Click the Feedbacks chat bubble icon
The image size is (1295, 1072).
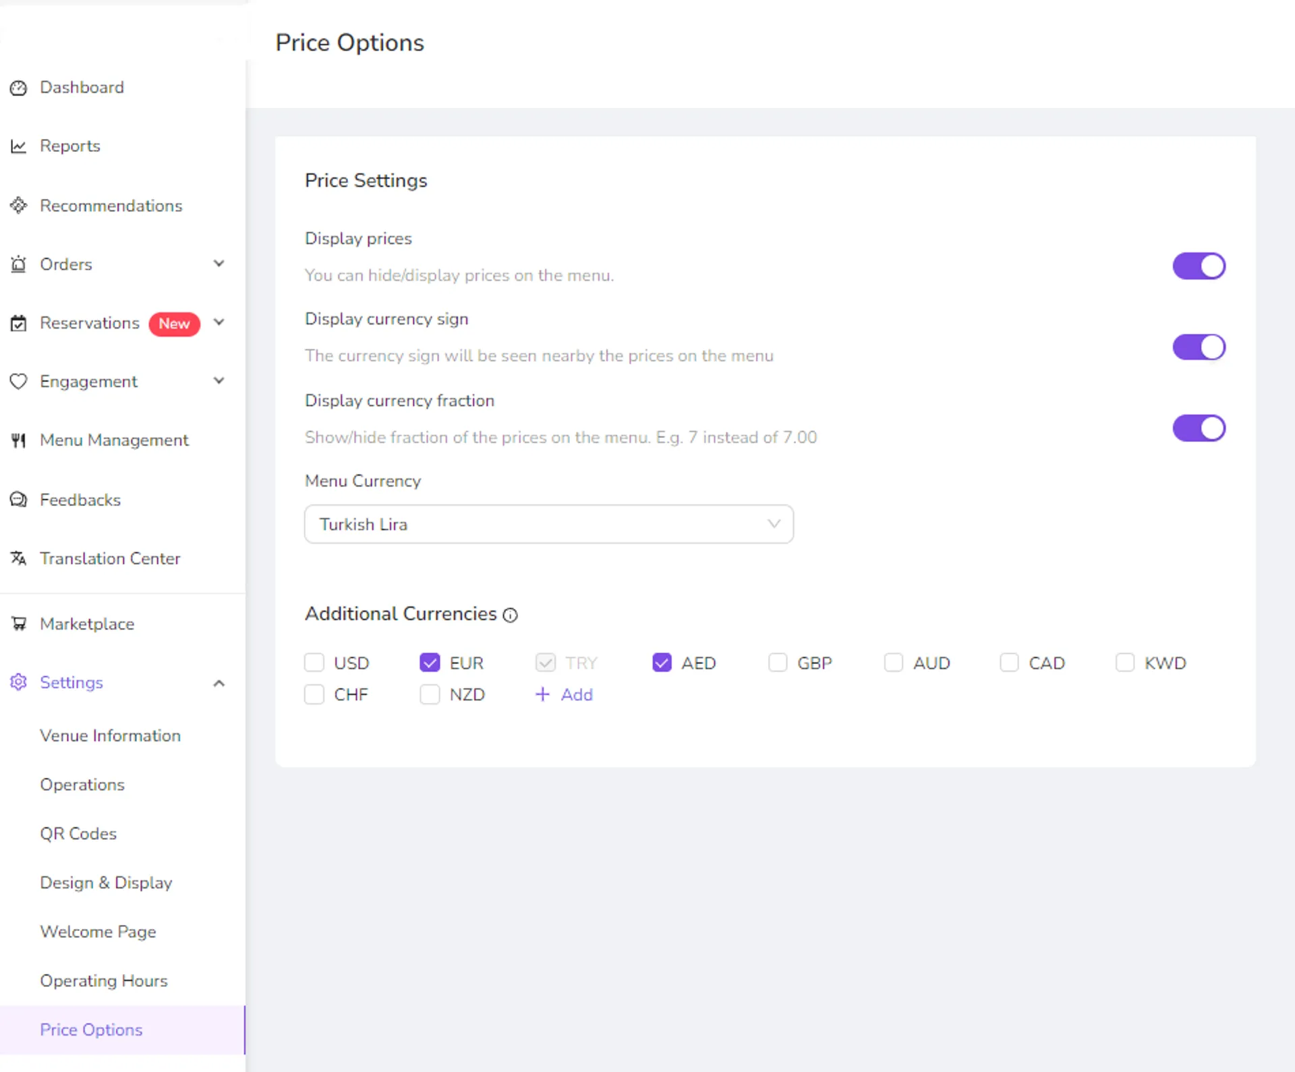point(19,500)
